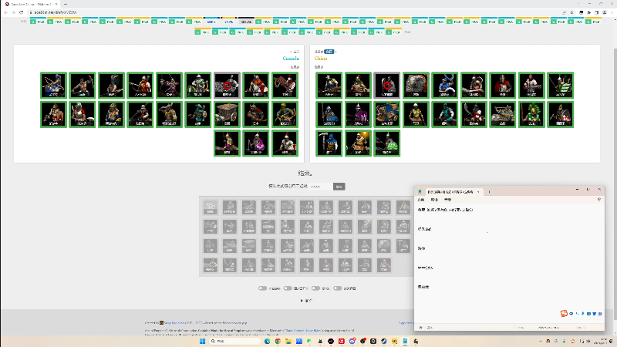Screen dimensions: 617x347
Task: Open the Windows Start menu
Action: click(x=202, y=341)
